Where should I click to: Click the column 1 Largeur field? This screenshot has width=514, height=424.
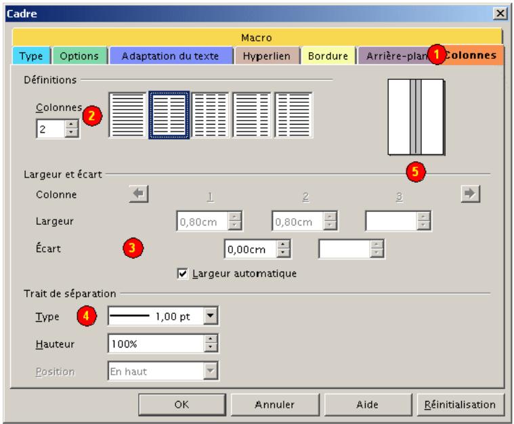(202, 221)
